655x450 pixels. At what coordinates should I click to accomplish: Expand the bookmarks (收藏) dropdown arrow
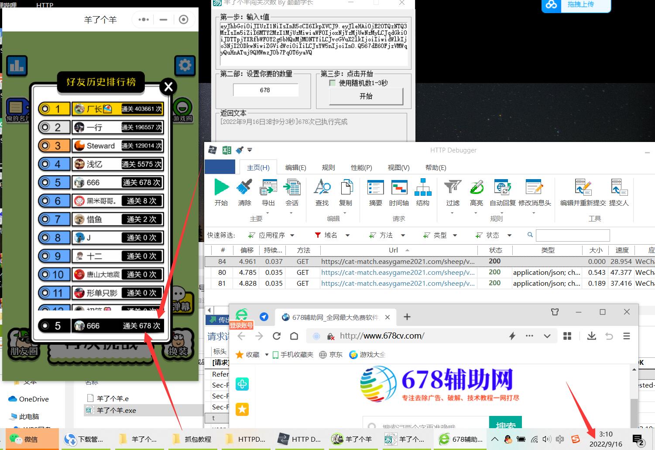coord(267,355)
